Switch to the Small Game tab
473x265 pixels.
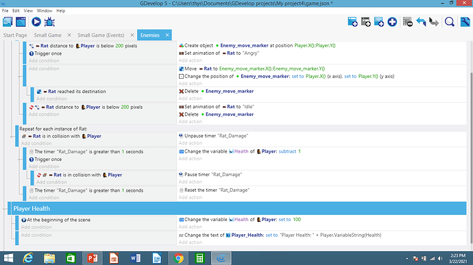tap(48, 36)
